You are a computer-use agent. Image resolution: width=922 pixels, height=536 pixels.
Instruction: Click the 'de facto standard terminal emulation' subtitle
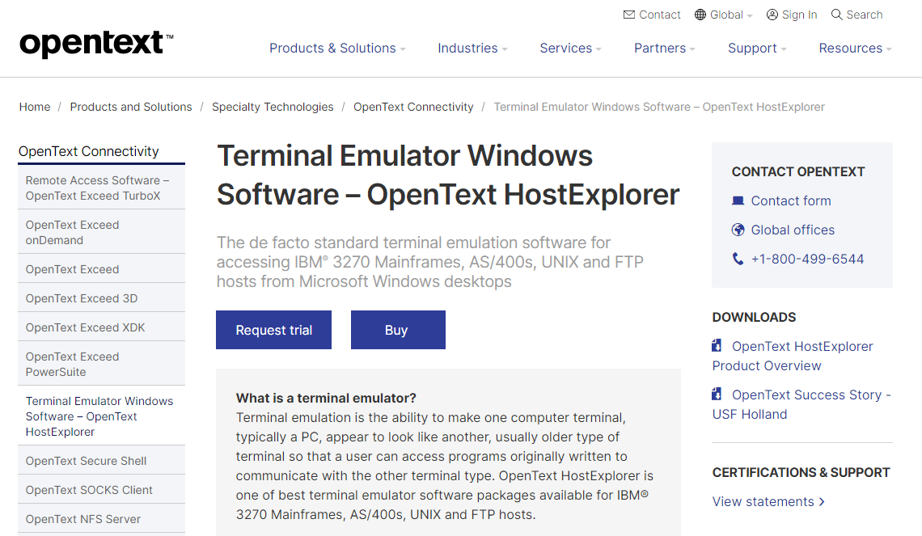click(429, 262)
